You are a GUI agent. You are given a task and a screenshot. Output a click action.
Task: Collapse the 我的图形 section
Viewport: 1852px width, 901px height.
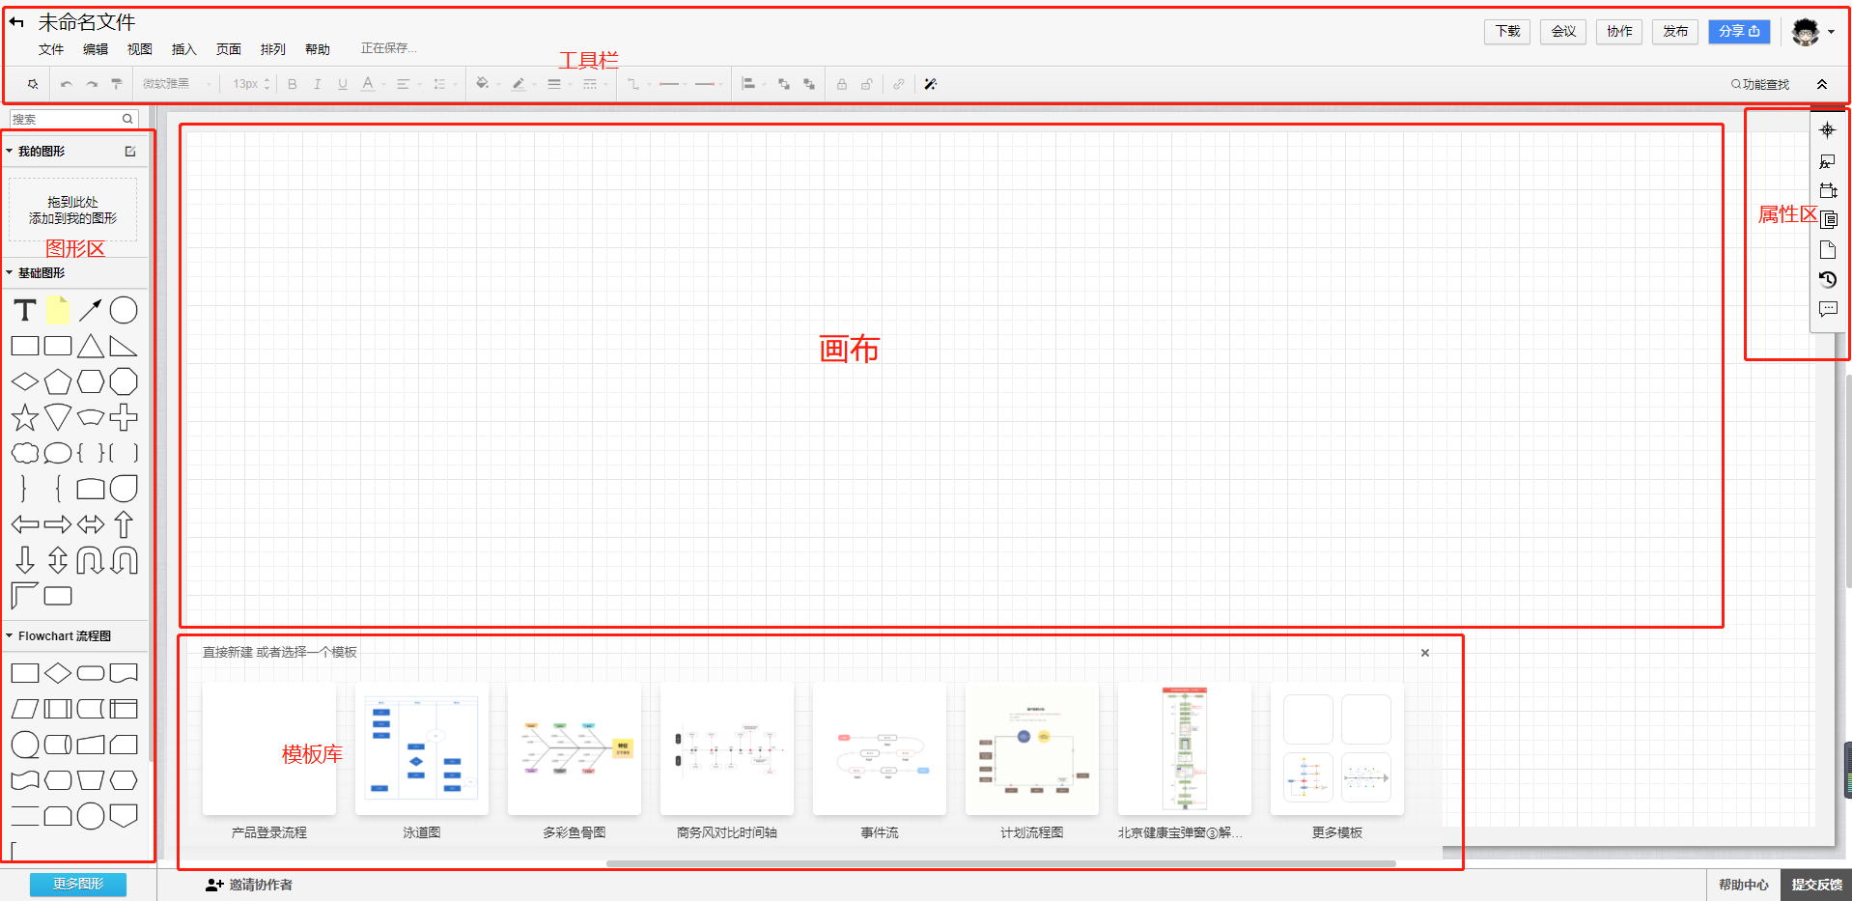click(x=10, y=152)
